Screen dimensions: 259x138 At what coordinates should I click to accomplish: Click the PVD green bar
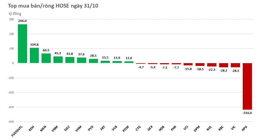click(93, 61)
